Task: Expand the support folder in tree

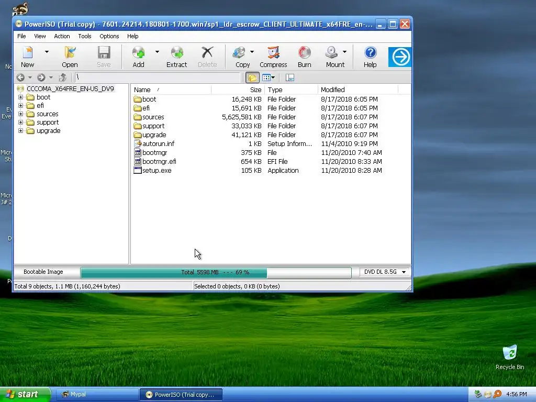Action: 20,122
